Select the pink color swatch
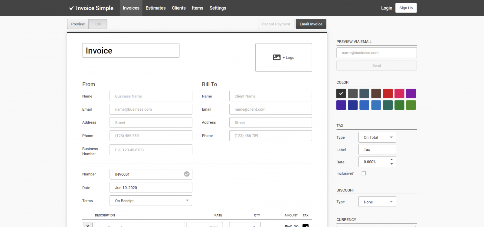The width and height of the screenshot is (484, 227). (399, 93)
